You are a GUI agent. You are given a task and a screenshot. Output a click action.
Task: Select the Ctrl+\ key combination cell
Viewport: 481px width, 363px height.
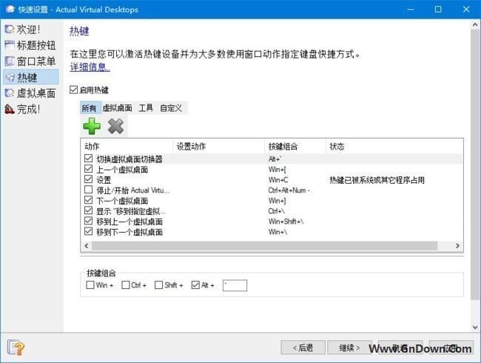tap(277, 211)
